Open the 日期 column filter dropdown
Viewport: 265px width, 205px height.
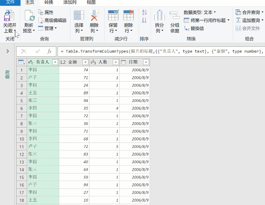[145, 62]
